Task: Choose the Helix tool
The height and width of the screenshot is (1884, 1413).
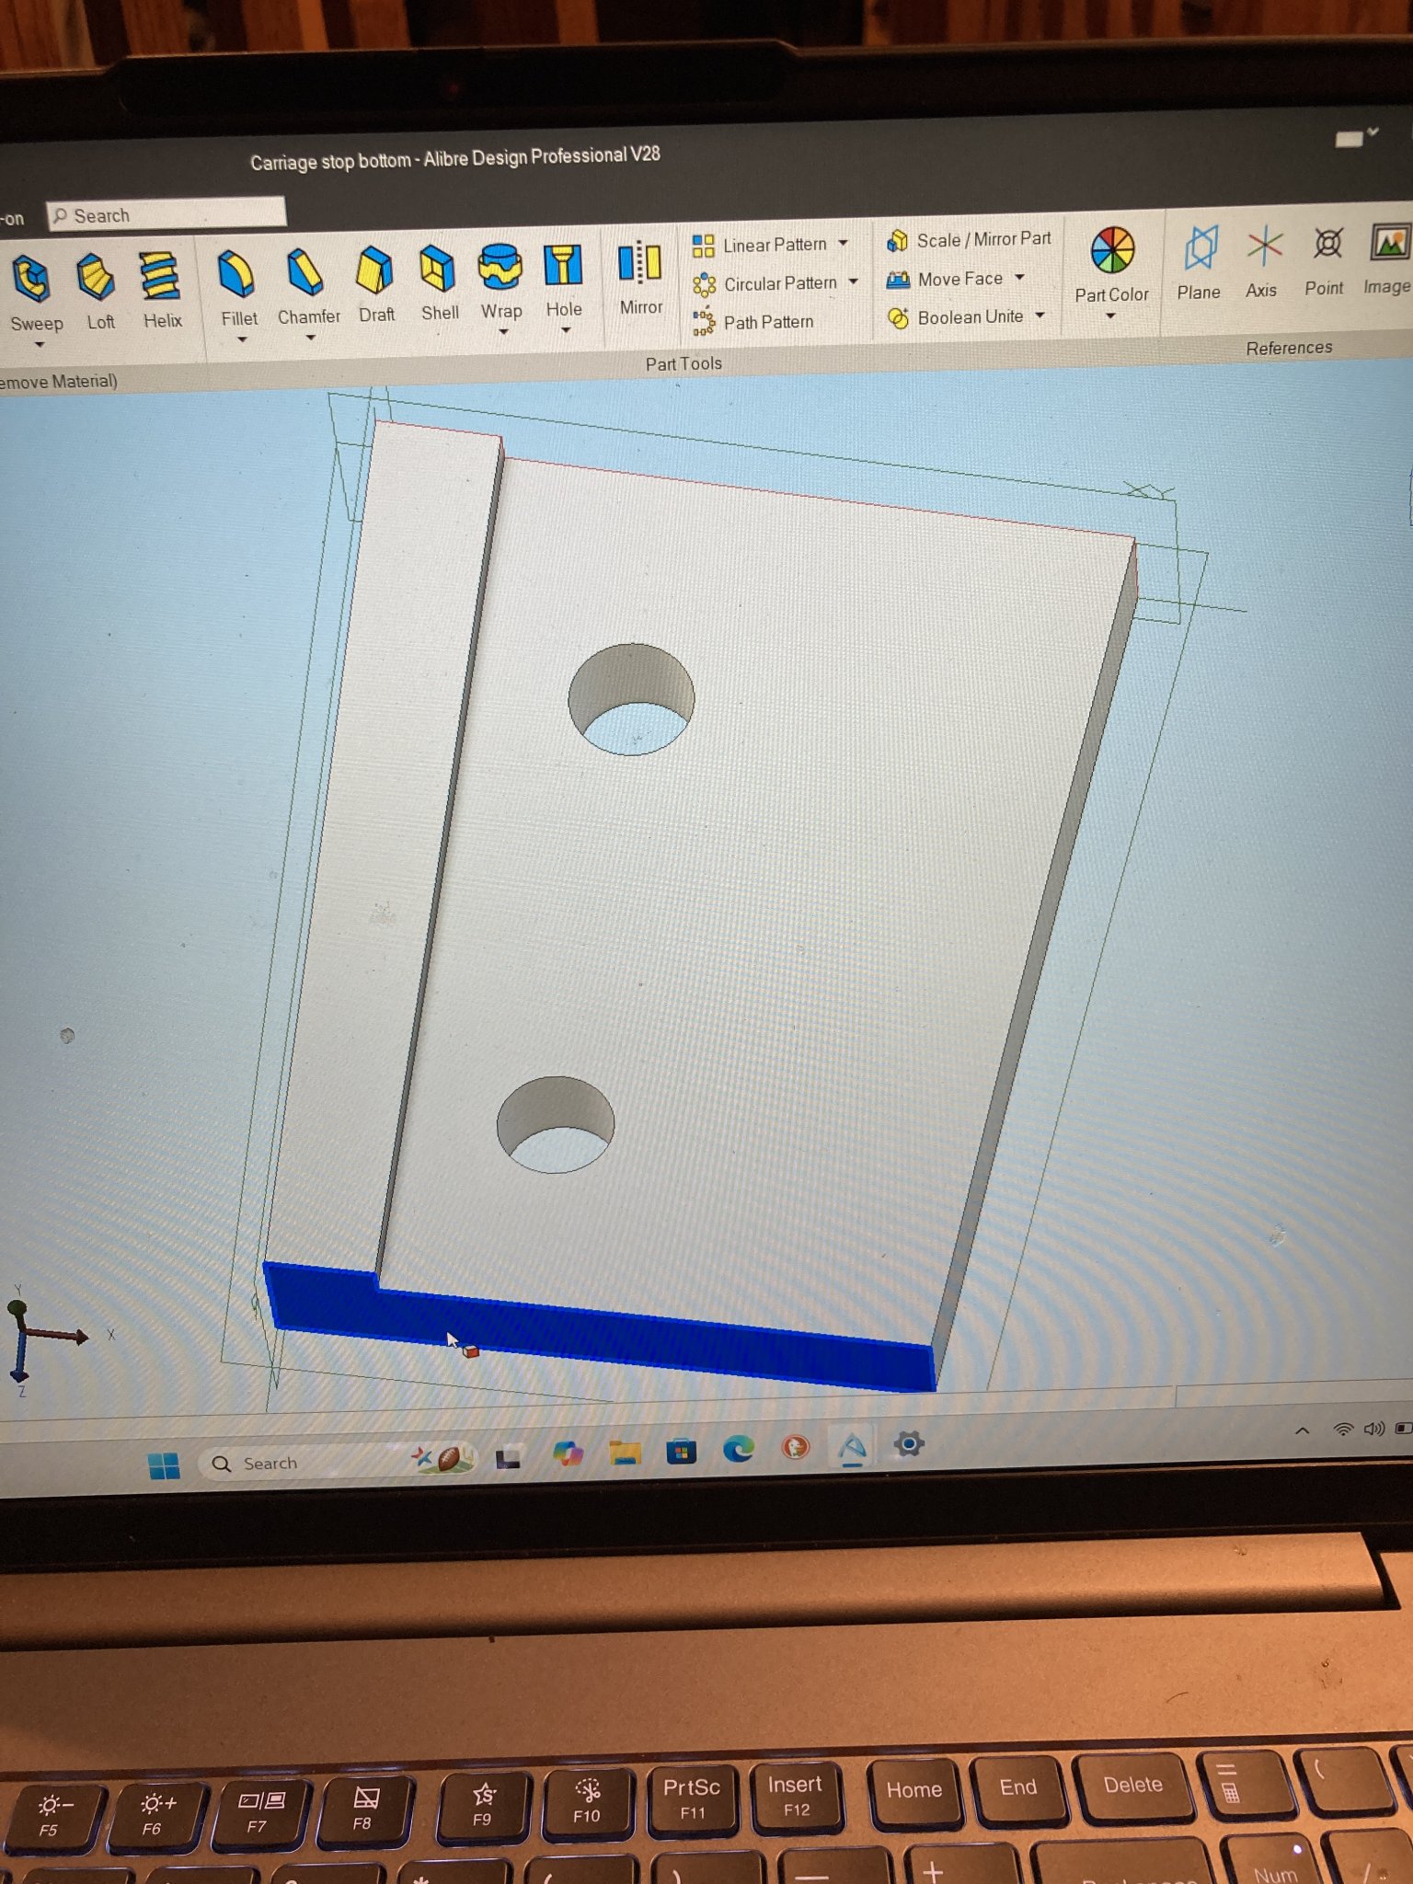Action: coord(160,276)
